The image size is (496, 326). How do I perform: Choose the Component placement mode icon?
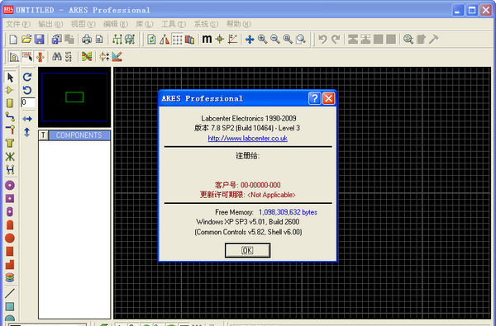point(10,90)
